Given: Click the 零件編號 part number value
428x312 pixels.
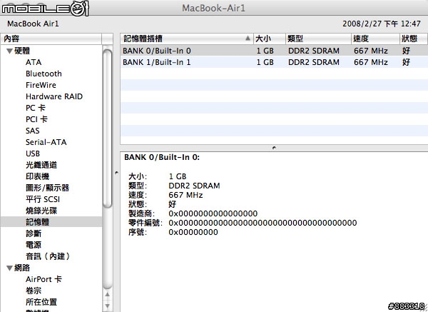Looking at the screenshot, I should [x=263, y=223].
